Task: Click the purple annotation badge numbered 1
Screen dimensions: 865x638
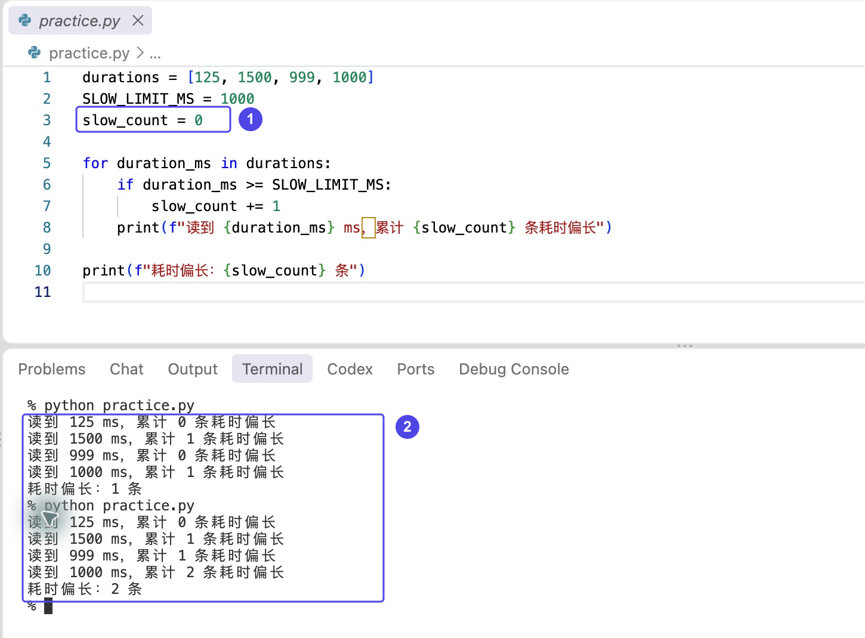Action: coord(251,119)
